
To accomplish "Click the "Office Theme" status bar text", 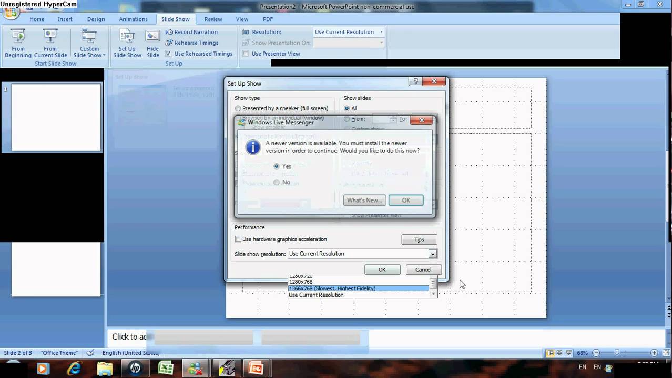I will (x=59, y=353).
